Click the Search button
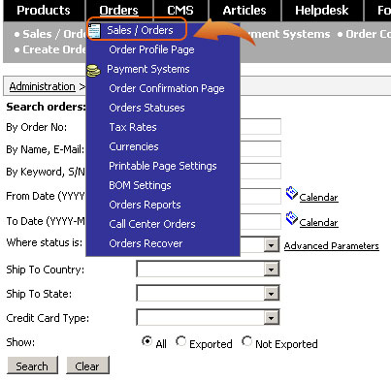Screen dimensions: 391x381 pyautogui.click(x=32, y=366)
